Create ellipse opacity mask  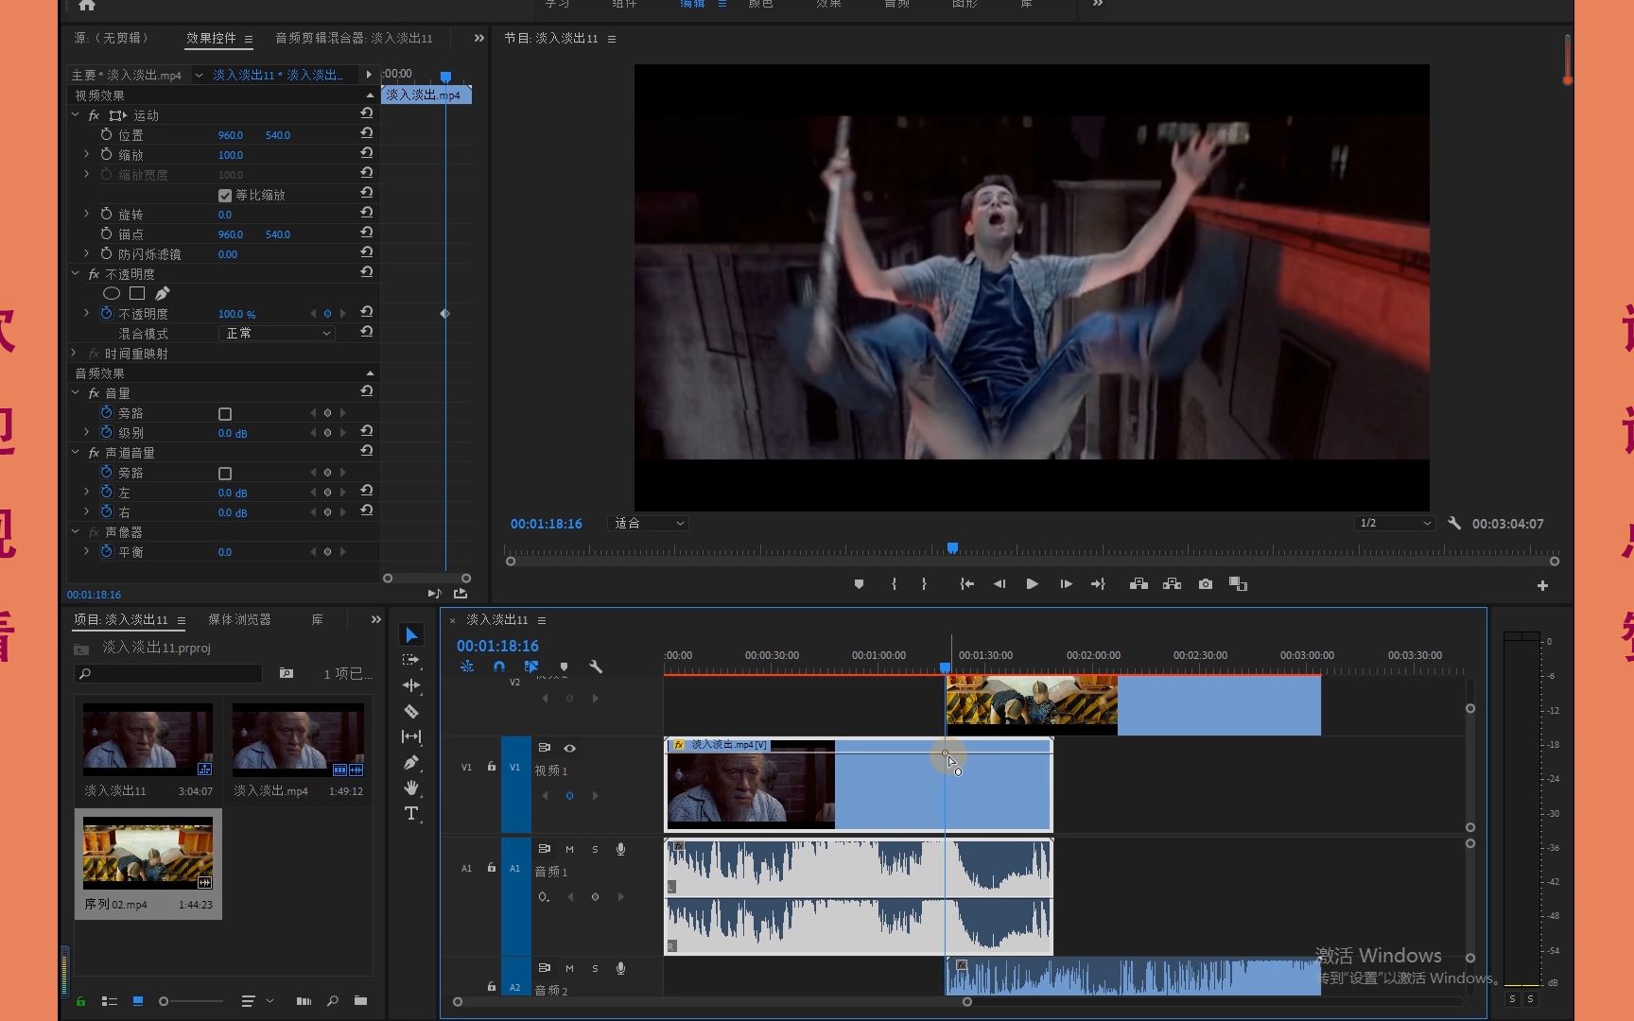[x=112, y=293]
